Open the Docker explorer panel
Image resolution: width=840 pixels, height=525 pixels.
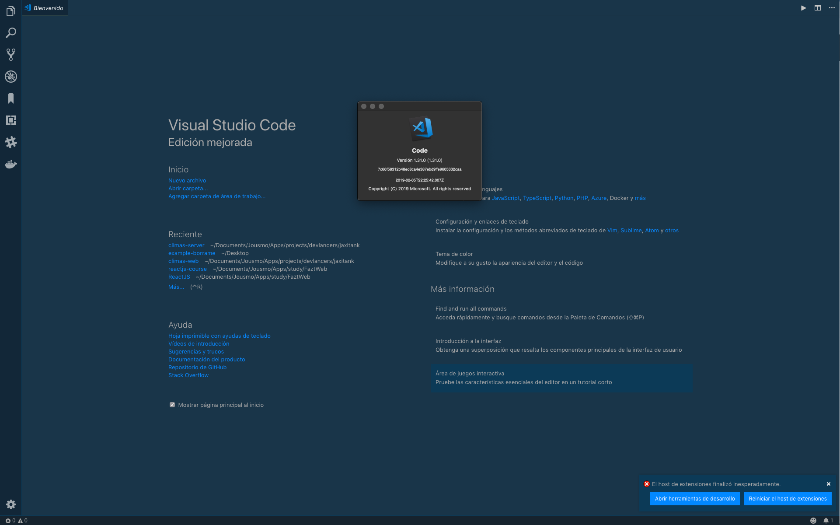[x=11, y=164]
